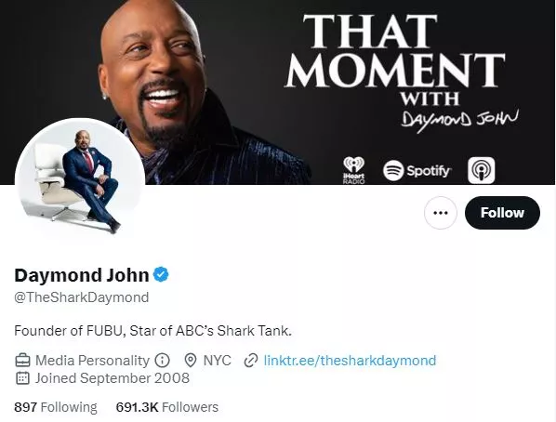Click the NYC location pin icon
Screen dimensions: 556x422
(191, 361)
